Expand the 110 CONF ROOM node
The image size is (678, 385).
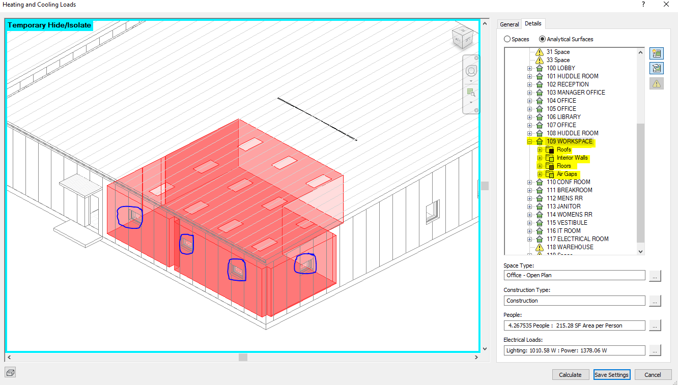coord(529,182)
